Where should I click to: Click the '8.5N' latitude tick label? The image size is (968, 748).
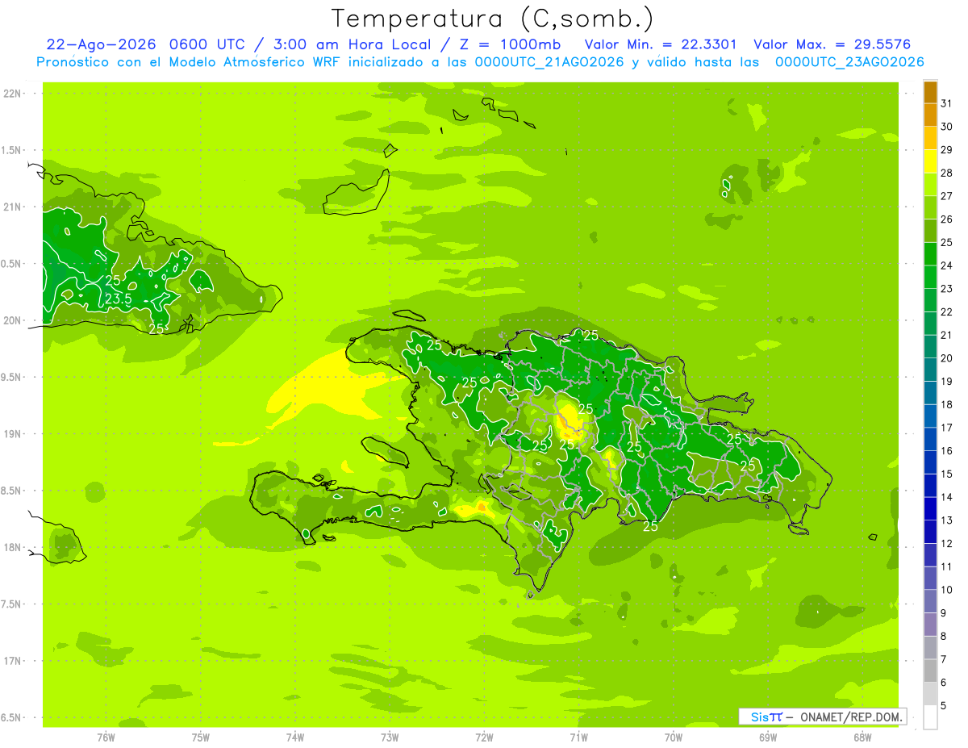tap(11, 491)
